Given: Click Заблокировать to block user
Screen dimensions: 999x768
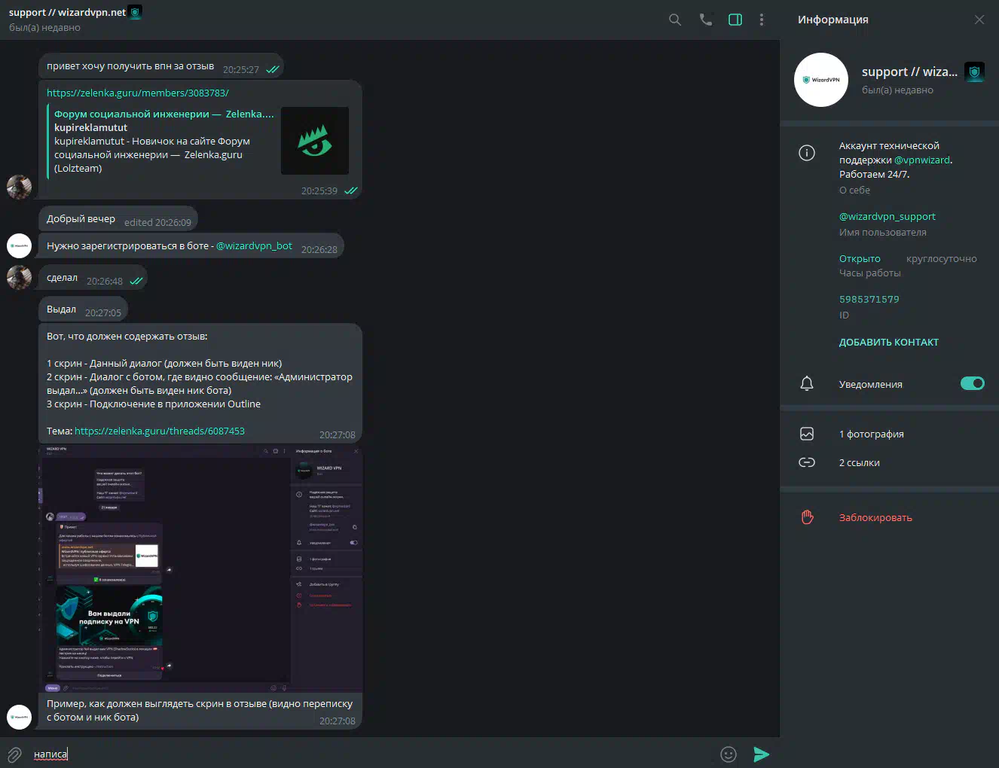Looking at the screenshot, I should 875,517.
